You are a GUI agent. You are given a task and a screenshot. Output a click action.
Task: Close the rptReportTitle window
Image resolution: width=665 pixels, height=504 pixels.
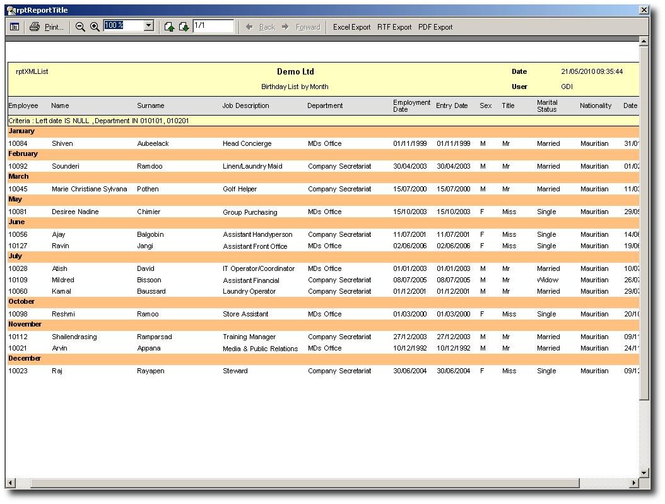pos(643,10)
